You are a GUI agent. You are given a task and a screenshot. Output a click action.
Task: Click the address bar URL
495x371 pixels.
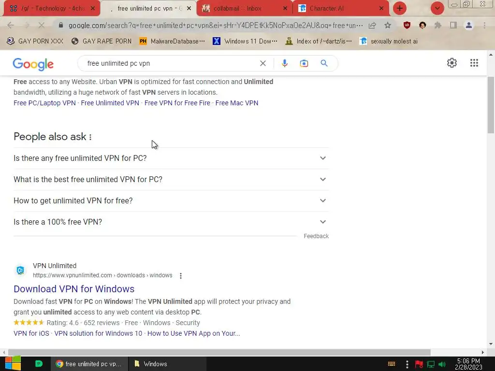click(x=215, y=25)
